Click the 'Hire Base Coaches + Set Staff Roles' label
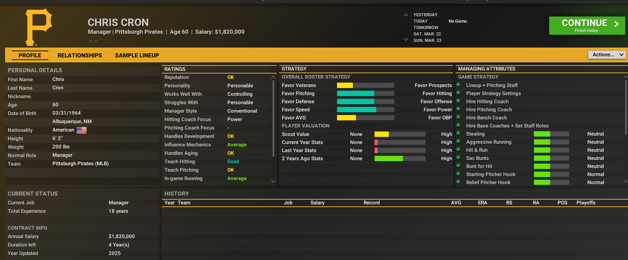This screenshot has height=260, width=628. pos(508,126)
